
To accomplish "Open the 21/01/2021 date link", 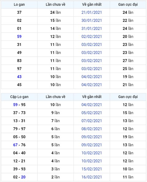I will (x=92, y=13).
